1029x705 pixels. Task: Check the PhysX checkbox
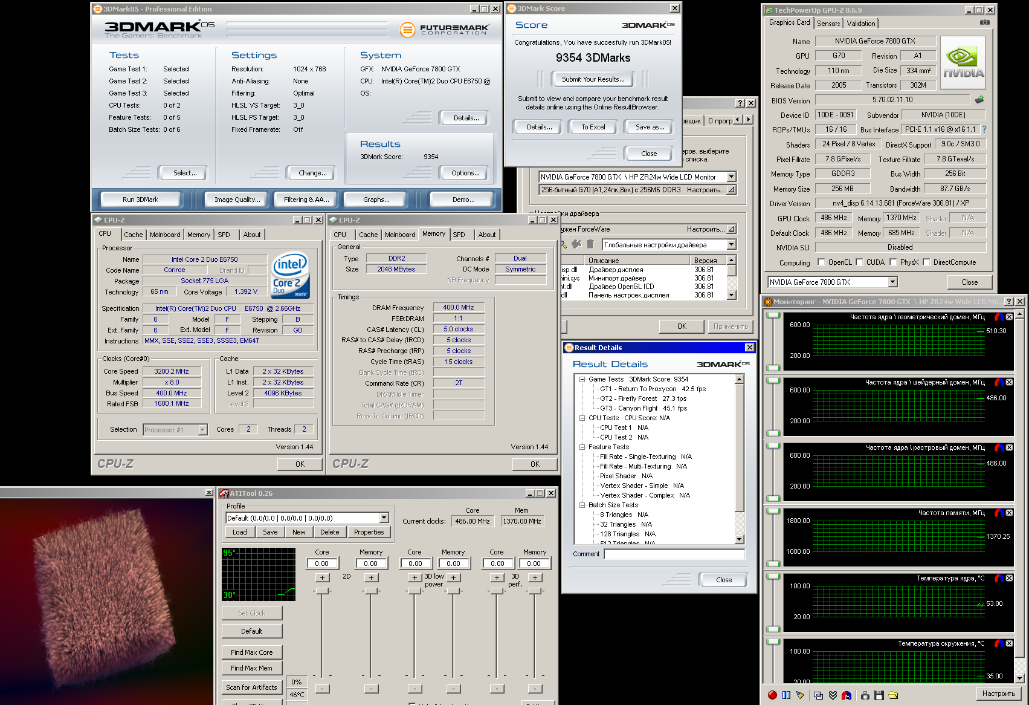[893, 262]
